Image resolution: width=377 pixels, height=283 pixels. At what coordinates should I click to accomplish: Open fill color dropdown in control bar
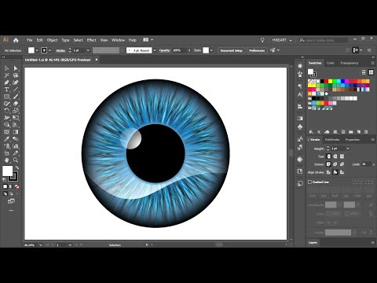click(37, 50)
